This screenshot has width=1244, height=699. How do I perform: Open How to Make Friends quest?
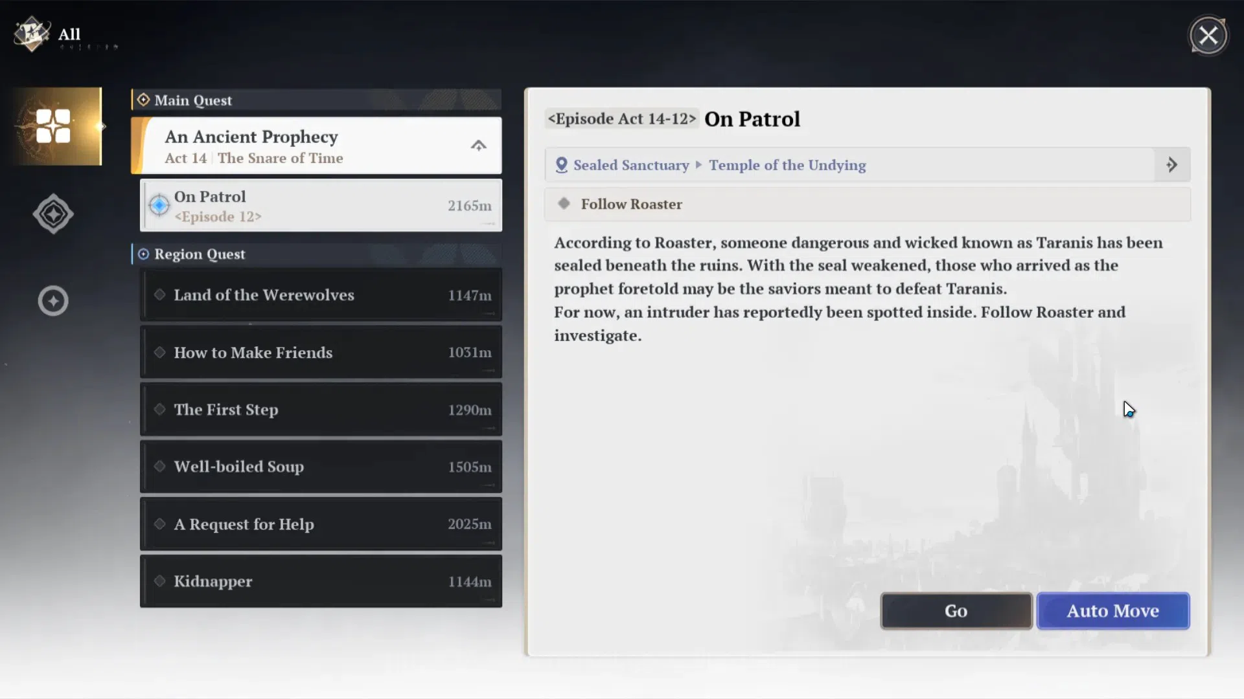tap(321, 353)
